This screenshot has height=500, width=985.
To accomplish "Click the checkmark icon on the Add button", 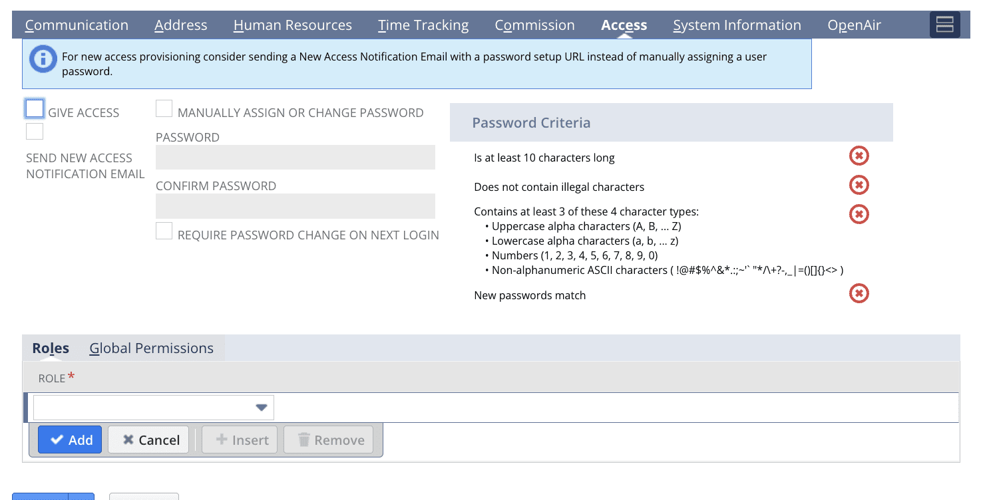I will point(56,439).
